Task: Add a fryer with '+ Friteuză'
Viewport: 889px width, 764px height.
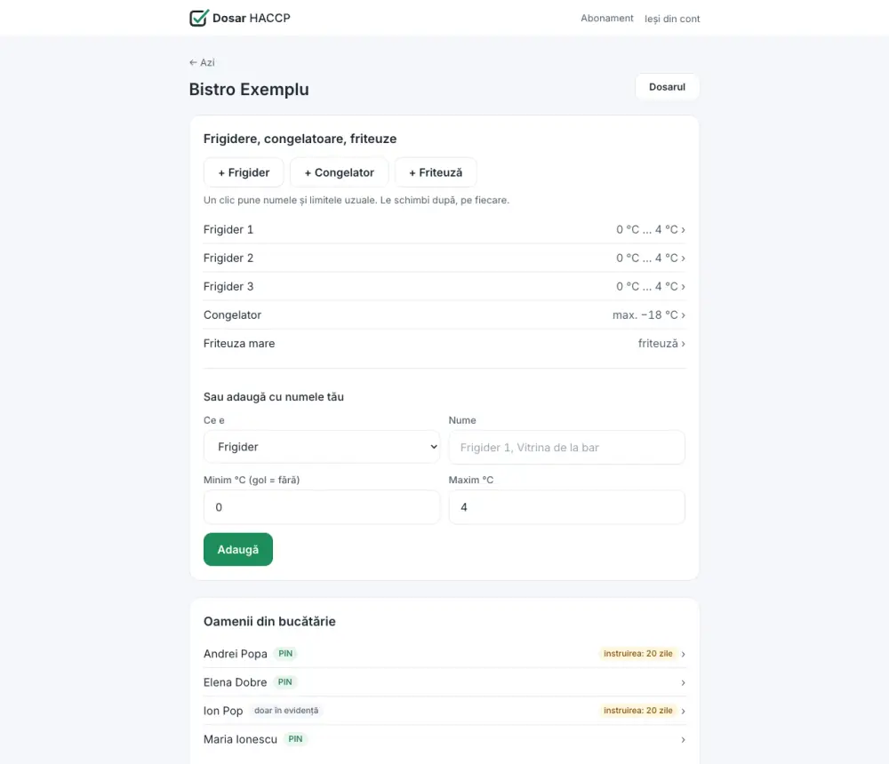Action: pos(436,172)
